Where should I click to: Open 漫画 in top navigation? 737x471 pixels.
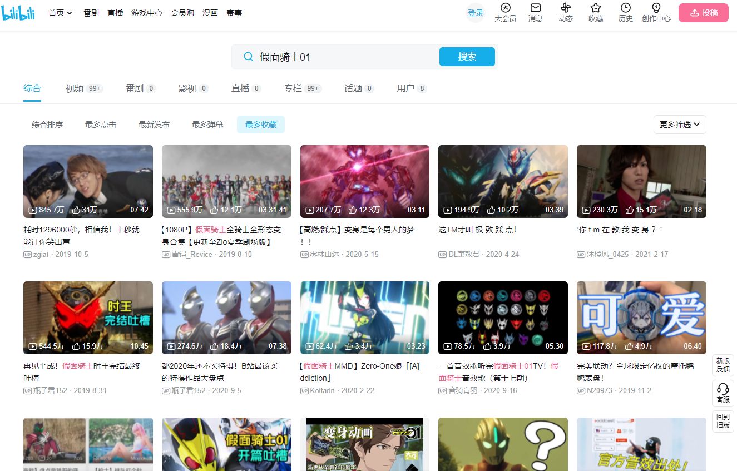point(210,13)
